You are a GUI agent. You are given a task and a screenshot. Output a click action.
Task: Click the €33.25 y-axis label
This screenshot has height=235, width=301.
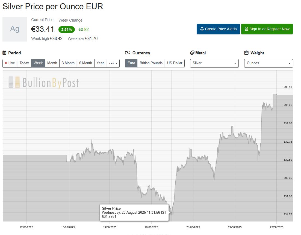(288, 105)
